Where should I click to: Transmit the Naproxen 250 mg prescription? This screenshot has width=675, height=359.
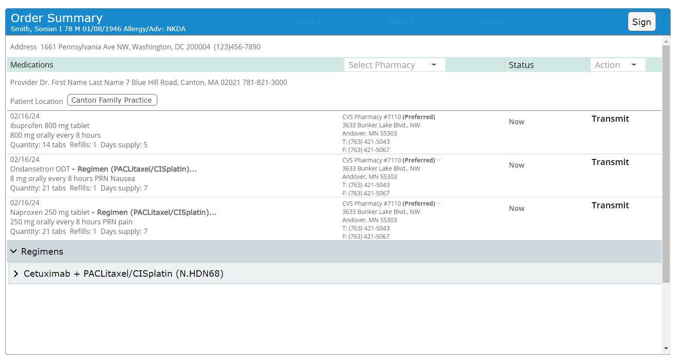coord(610,205)
